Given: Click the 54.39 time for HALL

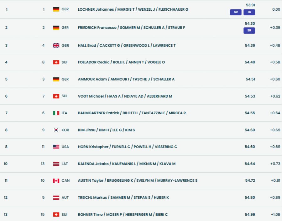Looking at the screenshot, I should coord(250,46).
